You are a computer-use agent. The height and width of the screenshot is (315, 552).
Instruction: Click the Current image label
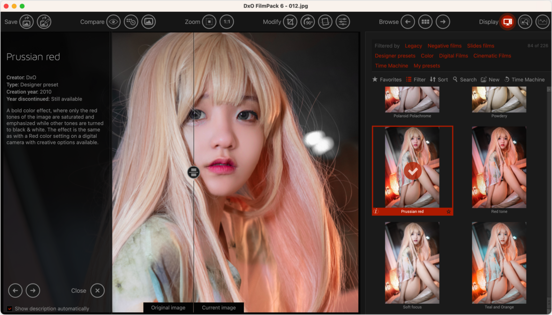click(219, 307)
